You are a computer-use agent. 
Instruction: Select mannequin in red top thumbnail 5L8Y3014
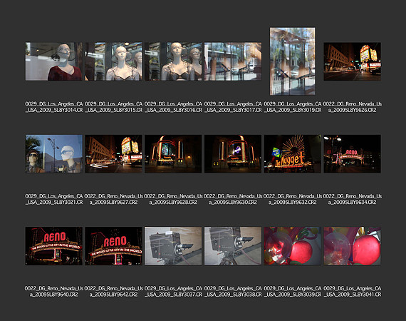pos(54,61)
